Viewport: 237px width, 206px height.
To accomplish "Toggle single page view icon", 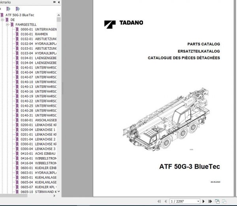I will tap(217, 201).
